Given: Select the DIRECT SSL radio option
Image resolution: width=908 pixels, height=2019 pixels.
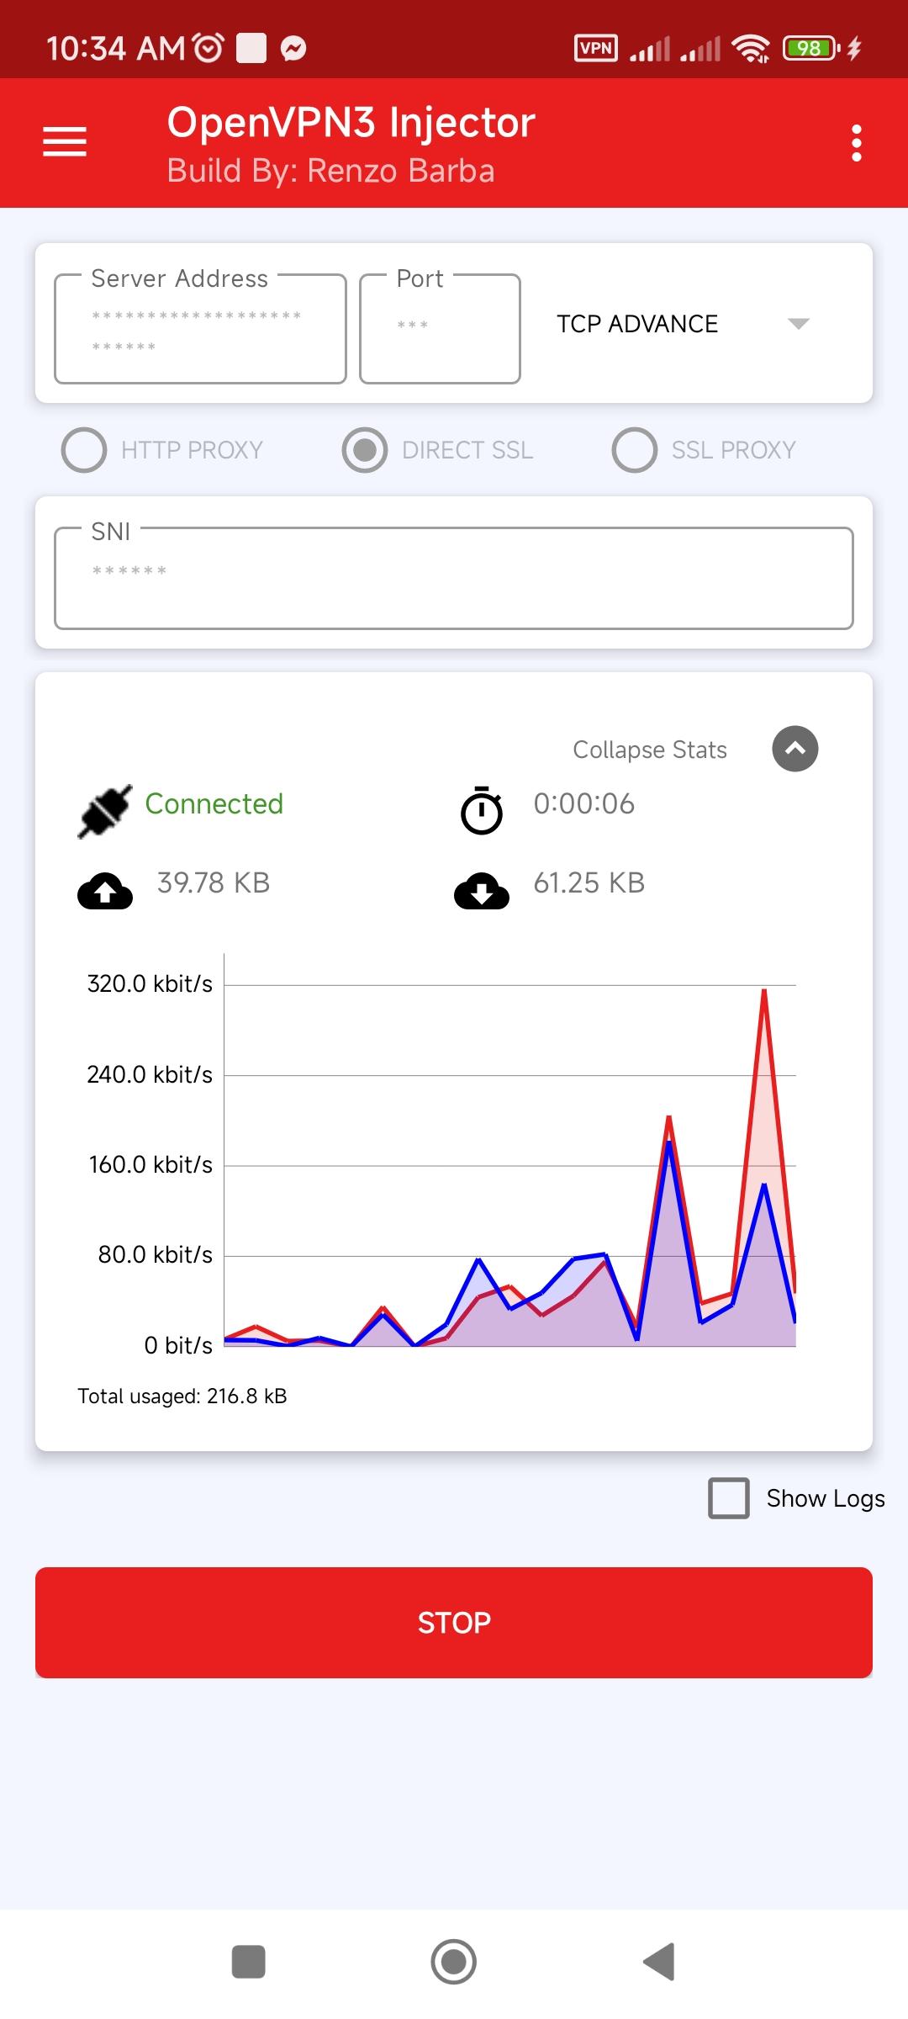Looking at the screenshot, I should (x=438, y=450).
